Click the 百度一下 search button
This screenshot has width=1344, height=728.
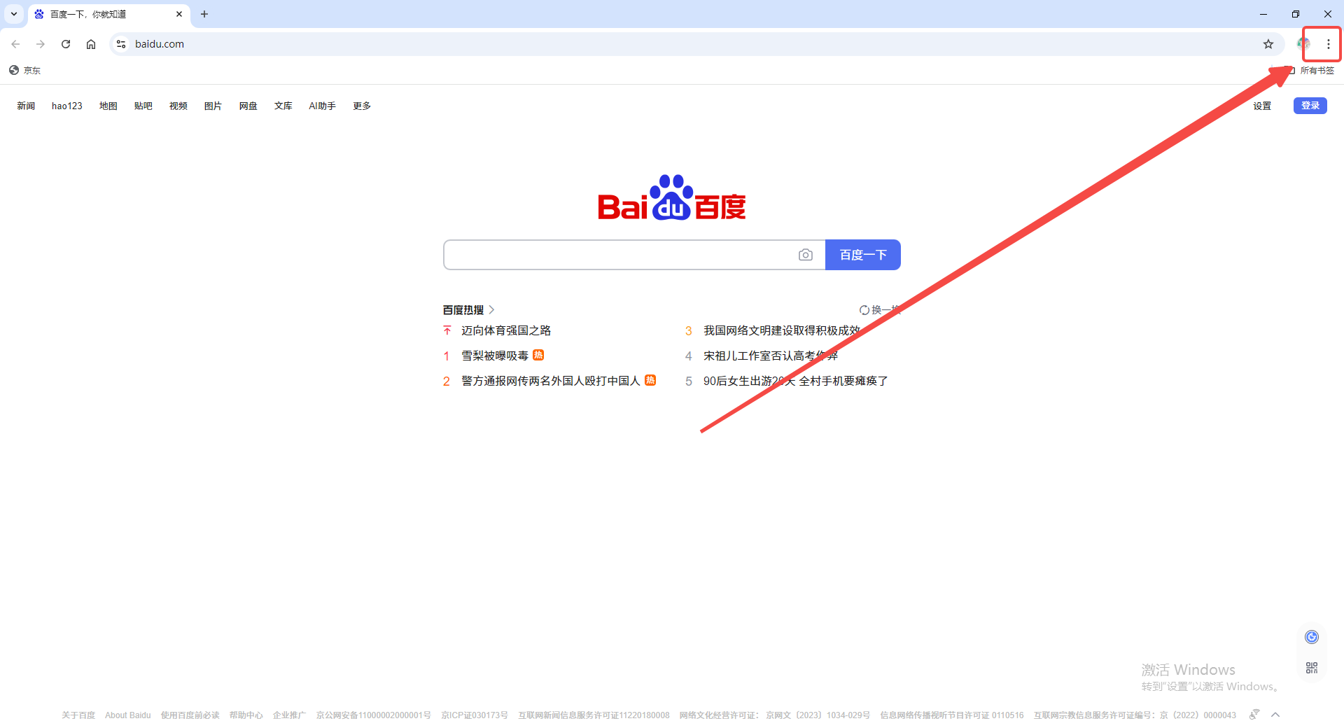(x=863, y=255)
